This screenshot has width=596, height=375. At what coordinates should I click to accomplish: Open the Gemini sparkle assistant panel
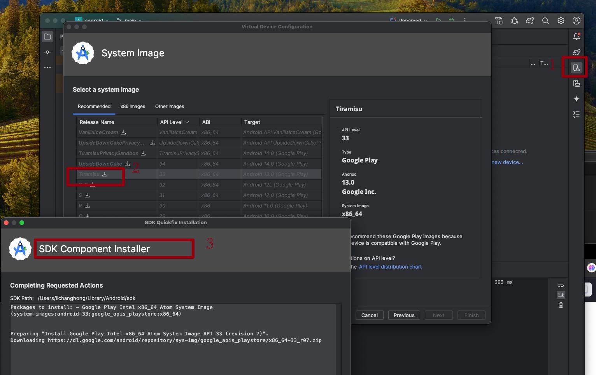576,99
